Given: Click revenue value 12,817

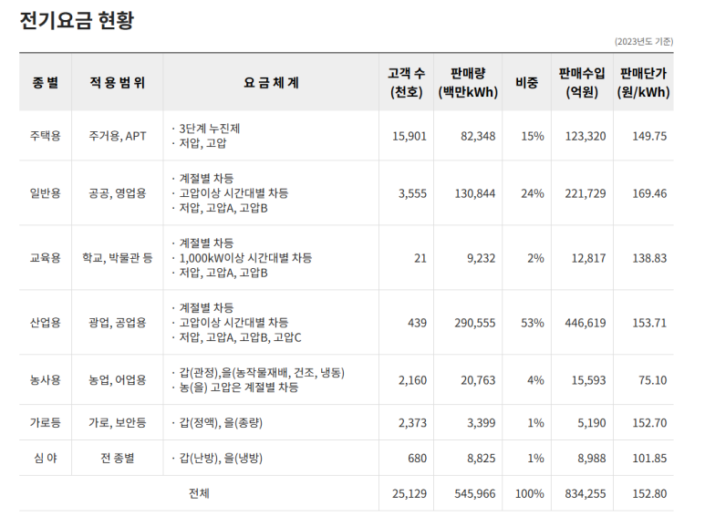Looking at the screenshot, I should [588, 258].
